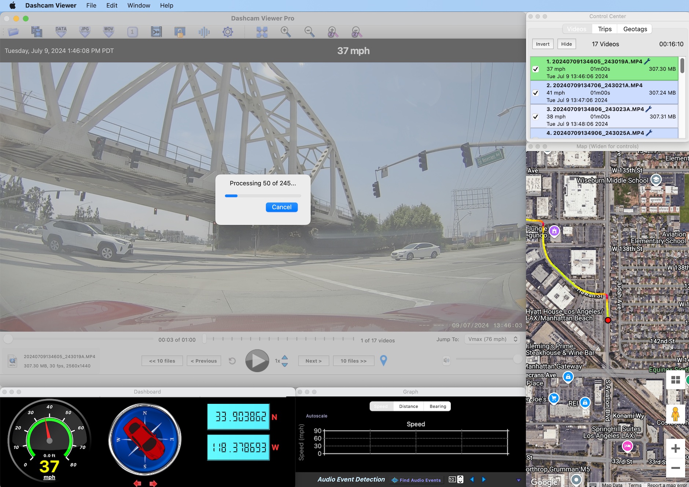Click the Hide button in Control Center
This screenshot has height=487, width=689.
[567, 44]
